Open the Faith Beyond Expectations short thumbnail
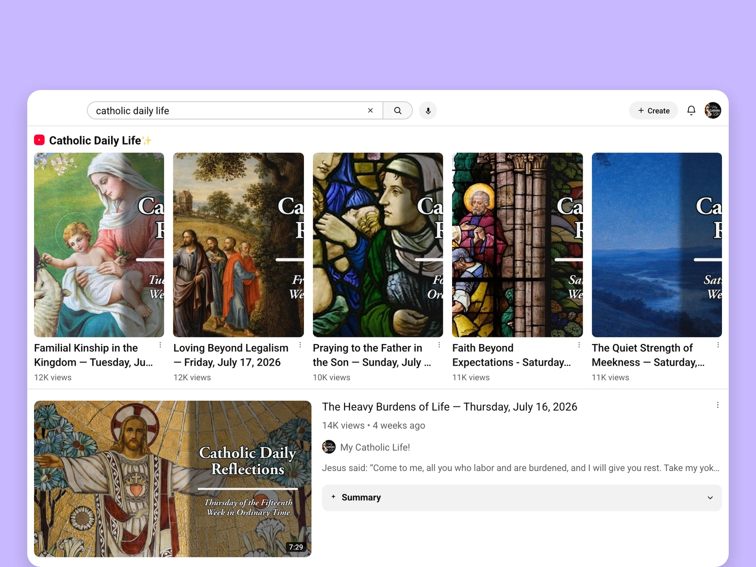 pyautogui.click(x=517, y=245)
